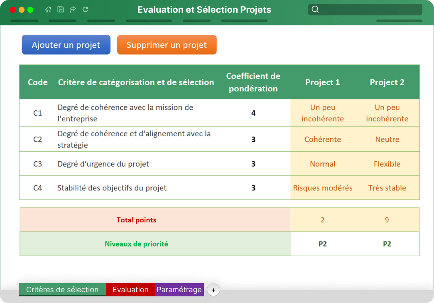The width and height of the screenshot is (434, 303).
Task: Change the 'Cohérente' rating cell for Project 1
Action: [x=323, y=140]
